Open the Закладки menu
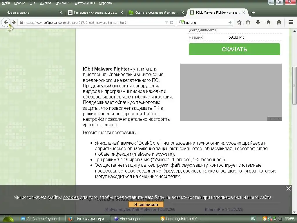 pyautogui.click(x=63, y=3)
